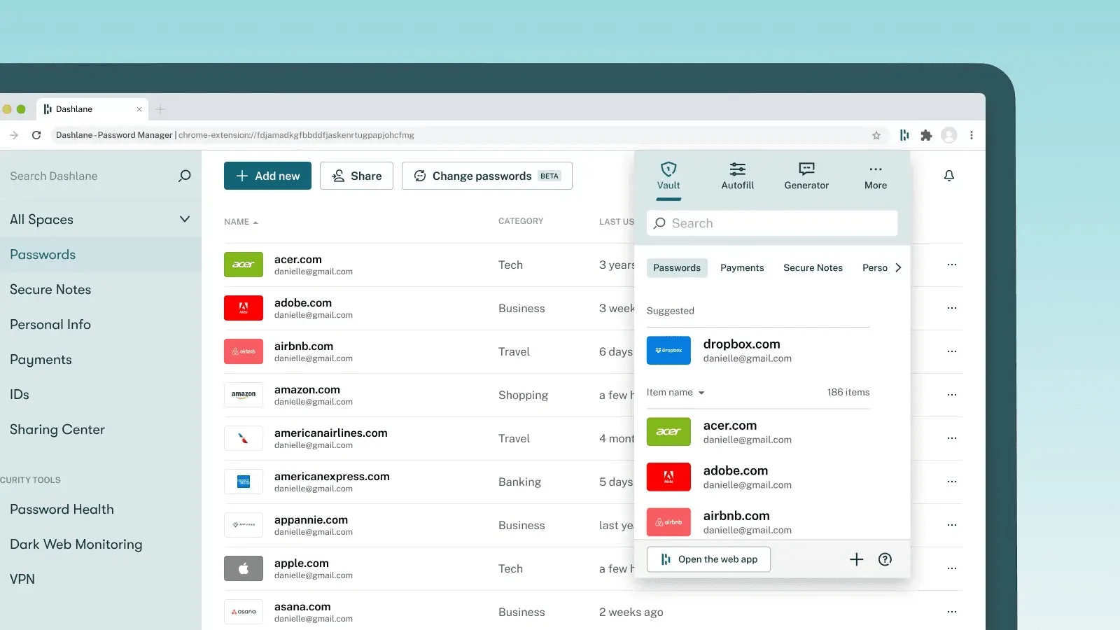Open the browser extensions puzzle icon

click(x=927, y=135)
